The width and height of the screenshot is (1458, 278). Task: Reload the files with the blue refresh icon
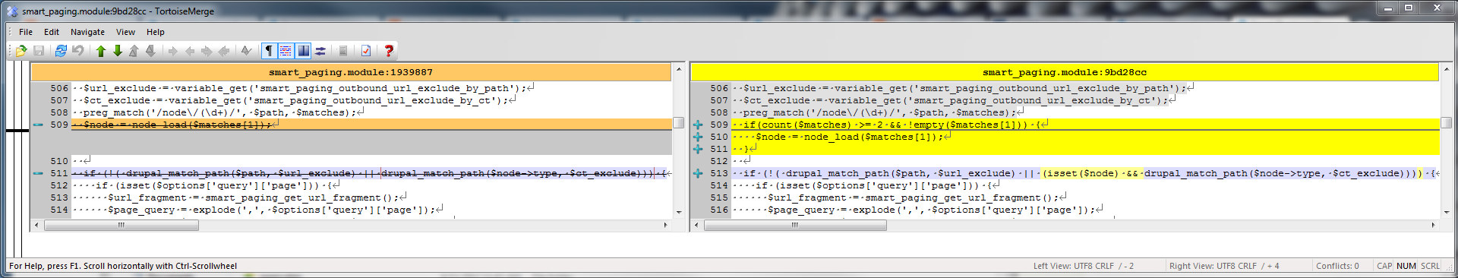click(61, 51)
